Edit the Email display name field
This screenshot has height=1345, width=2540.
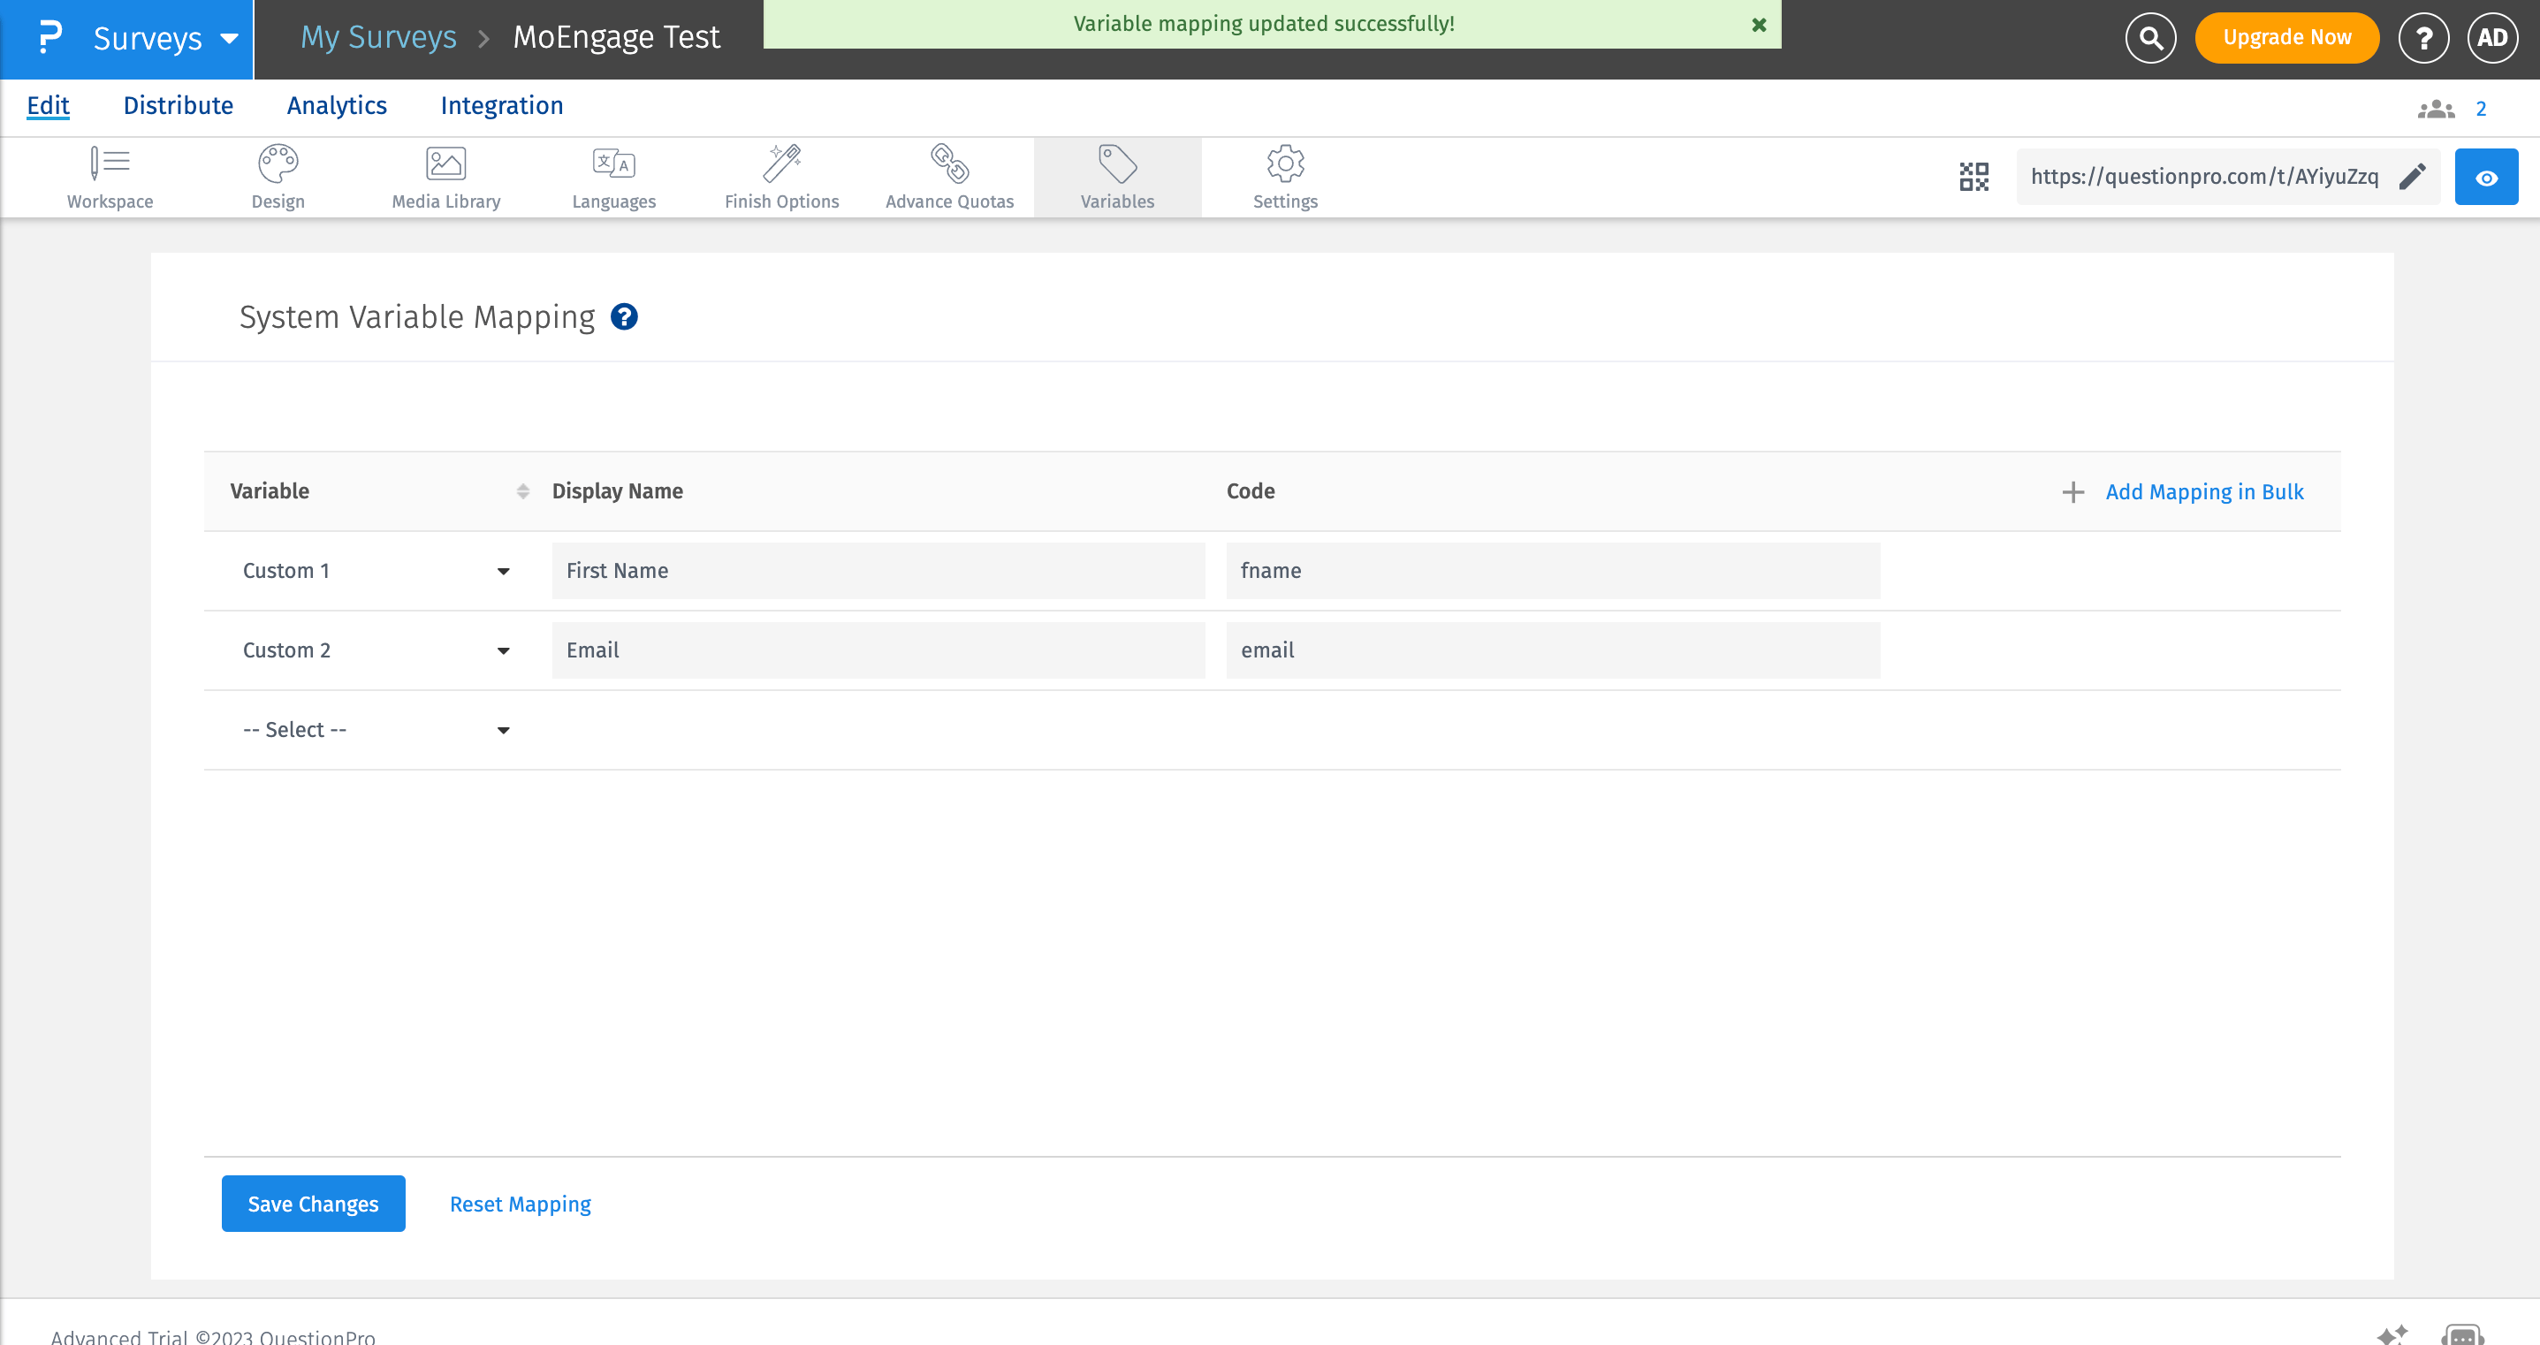point(878,650)
